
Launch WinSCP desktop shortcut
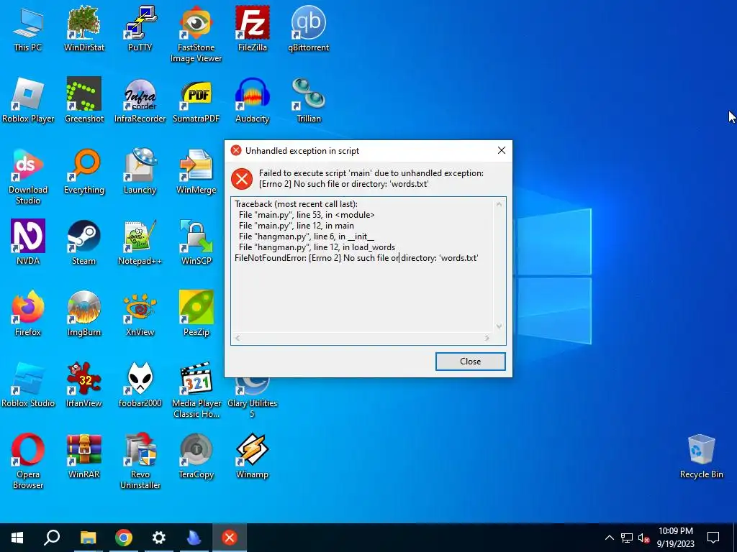point(196,243)
